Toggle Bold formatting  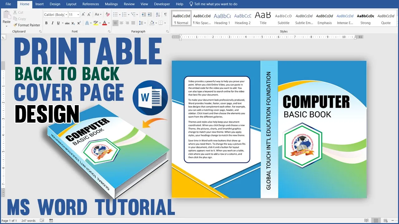point(46,23)
